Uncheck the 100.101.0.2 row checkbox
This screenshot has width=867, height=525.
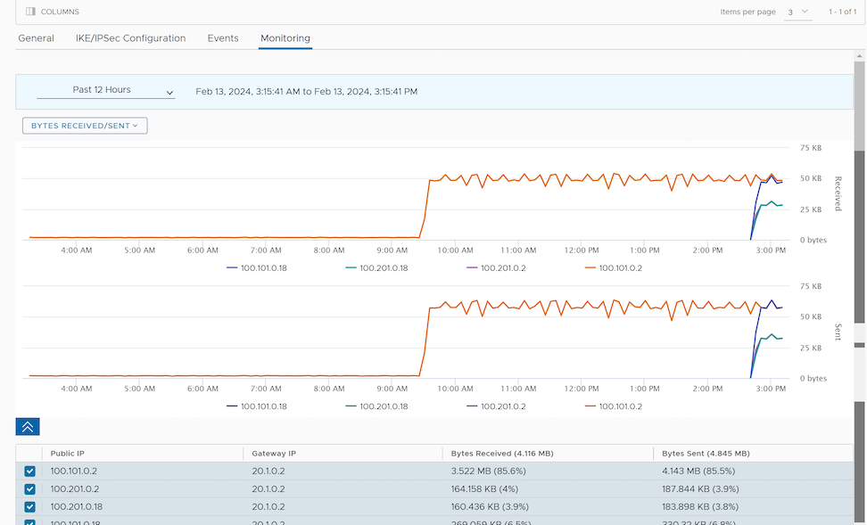tap(29, 471)
